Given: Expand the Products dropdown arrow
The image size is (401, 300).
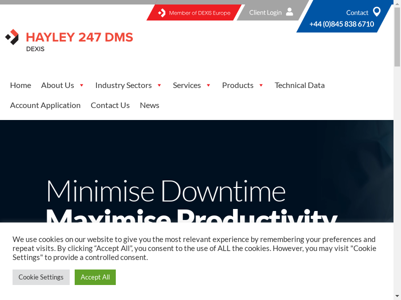Looking at the screenshot, I should point(261,85).
